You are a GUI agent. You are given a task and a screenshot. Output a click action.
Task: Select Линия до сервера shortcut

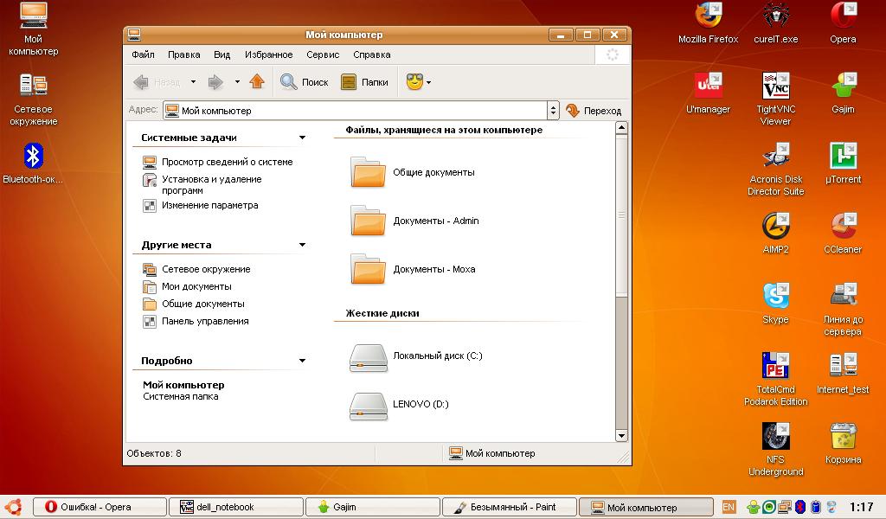(x=843, y=310)
